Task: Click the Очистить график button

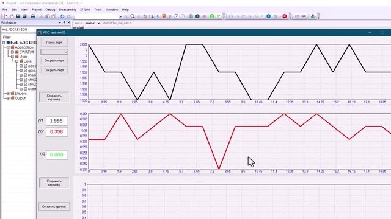Action: 54,207
